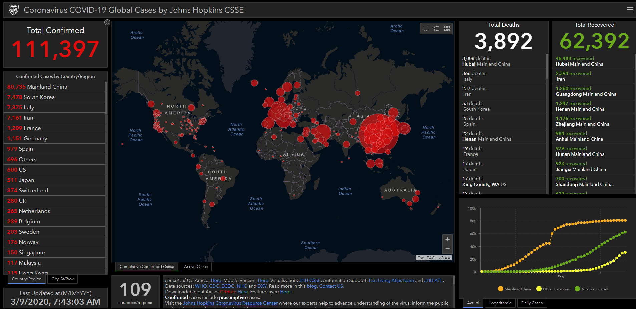The width and height of the screenshot is (636, 309).
Task: Visit the DXY data source link
Action: [262, 286]
